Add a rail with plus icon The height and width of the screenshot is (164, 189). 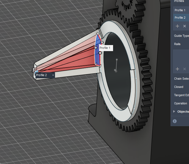tap(177, 69)
